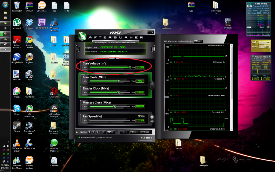Toggle Auto fan speed mode
Screen dimensions: 275x172
(141, 116)
